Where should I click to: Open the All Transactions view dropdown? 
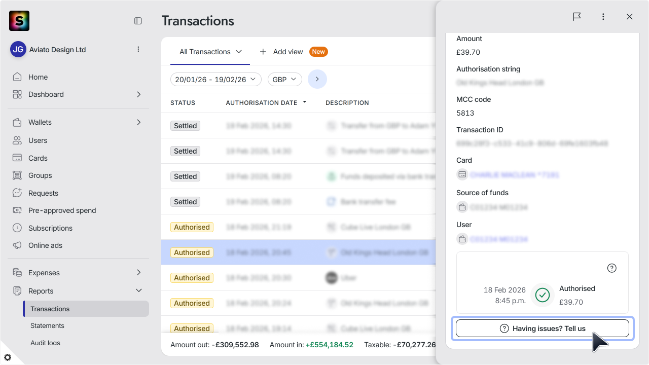point(210,52)
